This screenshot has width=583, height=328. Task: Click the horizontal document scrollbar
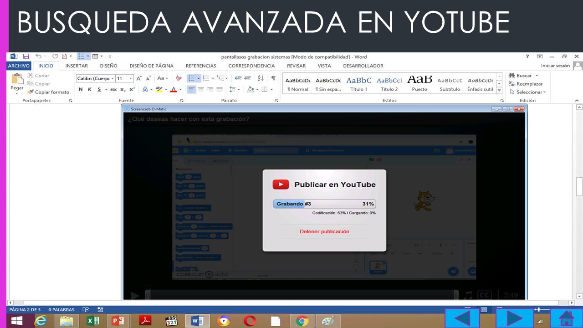pyautogui.click(x=291, y=302)
